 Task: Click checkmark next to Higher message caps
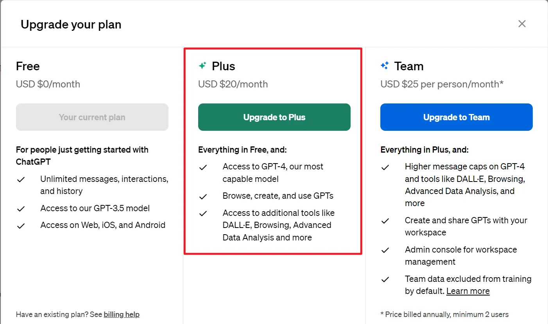385,167
